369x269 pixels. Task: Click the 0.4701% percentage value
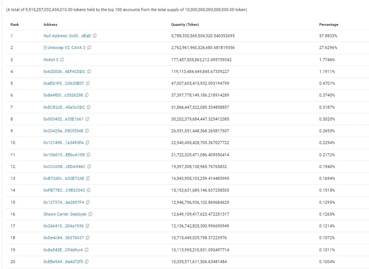(327, 83)
